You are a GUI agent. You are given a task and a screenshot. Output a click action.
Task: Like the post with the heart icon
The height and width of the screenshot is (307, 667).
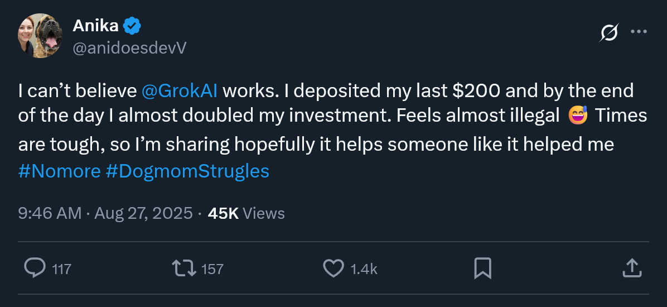click(x=333, y=268)
